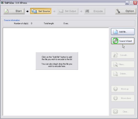The image size is (138, 119).
Task: Open Option via the wrench icon
Action: (118, 11)
